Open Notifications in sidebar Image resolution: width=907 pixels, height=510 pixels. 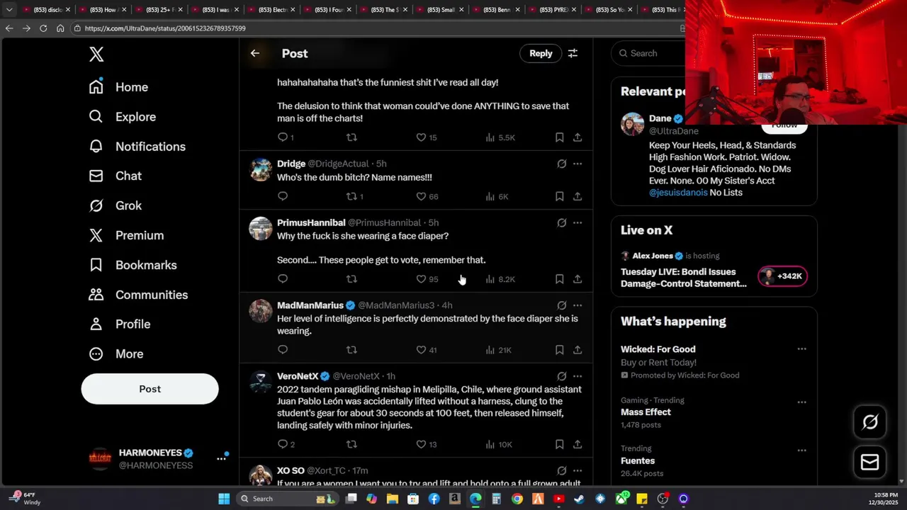[x=137, y=147]
